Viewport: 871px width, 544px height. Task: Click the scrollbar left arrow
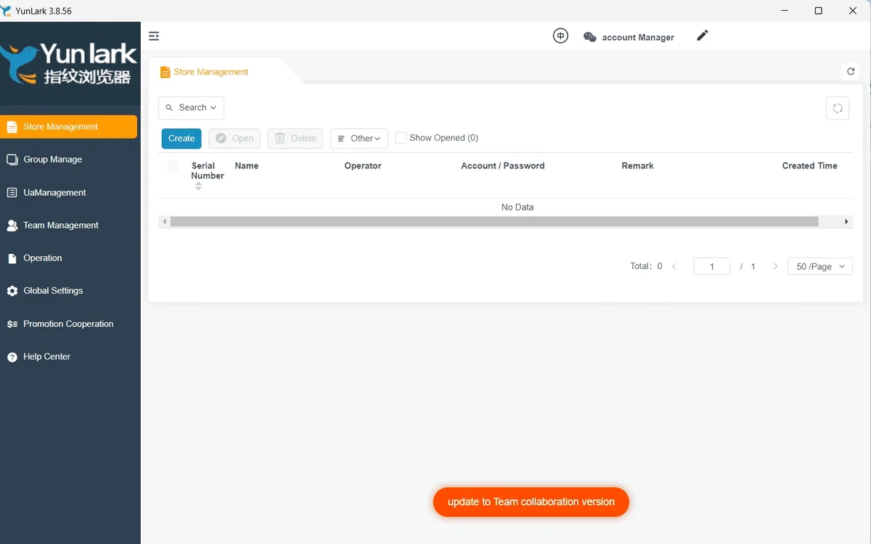tap(164, 221)
